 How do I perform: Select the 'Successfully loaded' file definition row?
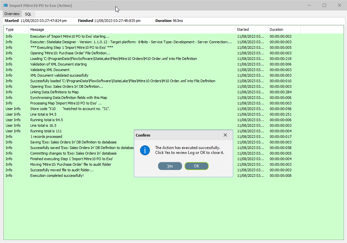[x=173, y=81]
